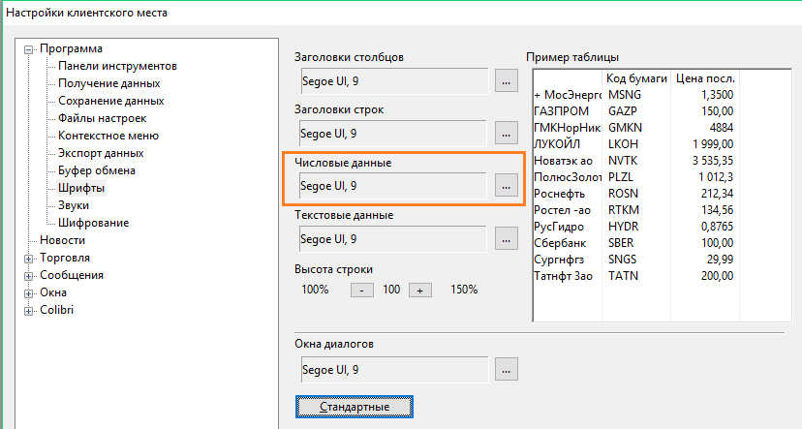Increase row height with plus button
802x429 pixels.
(420, 291)
